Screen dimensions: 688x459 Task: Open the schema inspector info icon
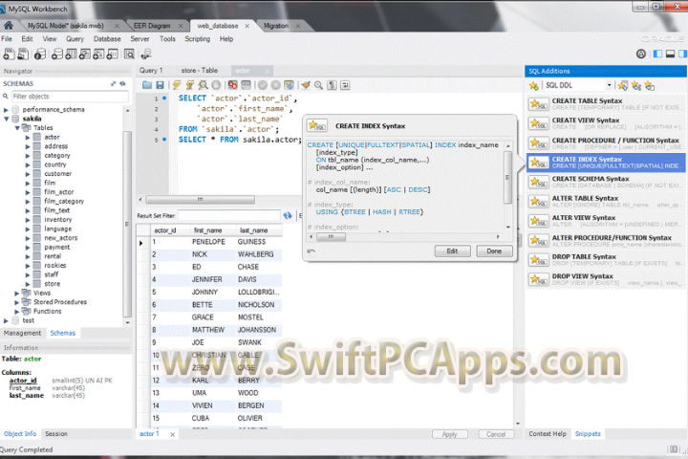coord(40,54)
